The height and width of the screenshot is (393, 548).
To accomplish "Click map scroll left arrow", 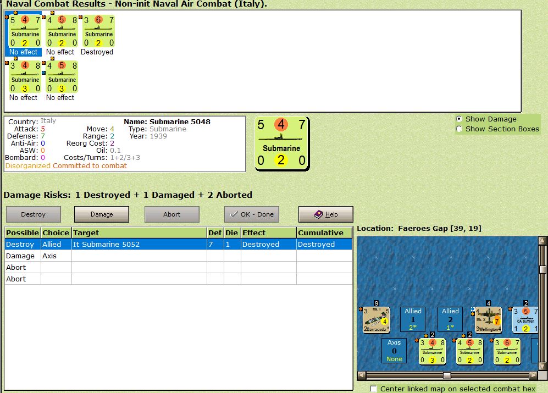I will [361, 375].
